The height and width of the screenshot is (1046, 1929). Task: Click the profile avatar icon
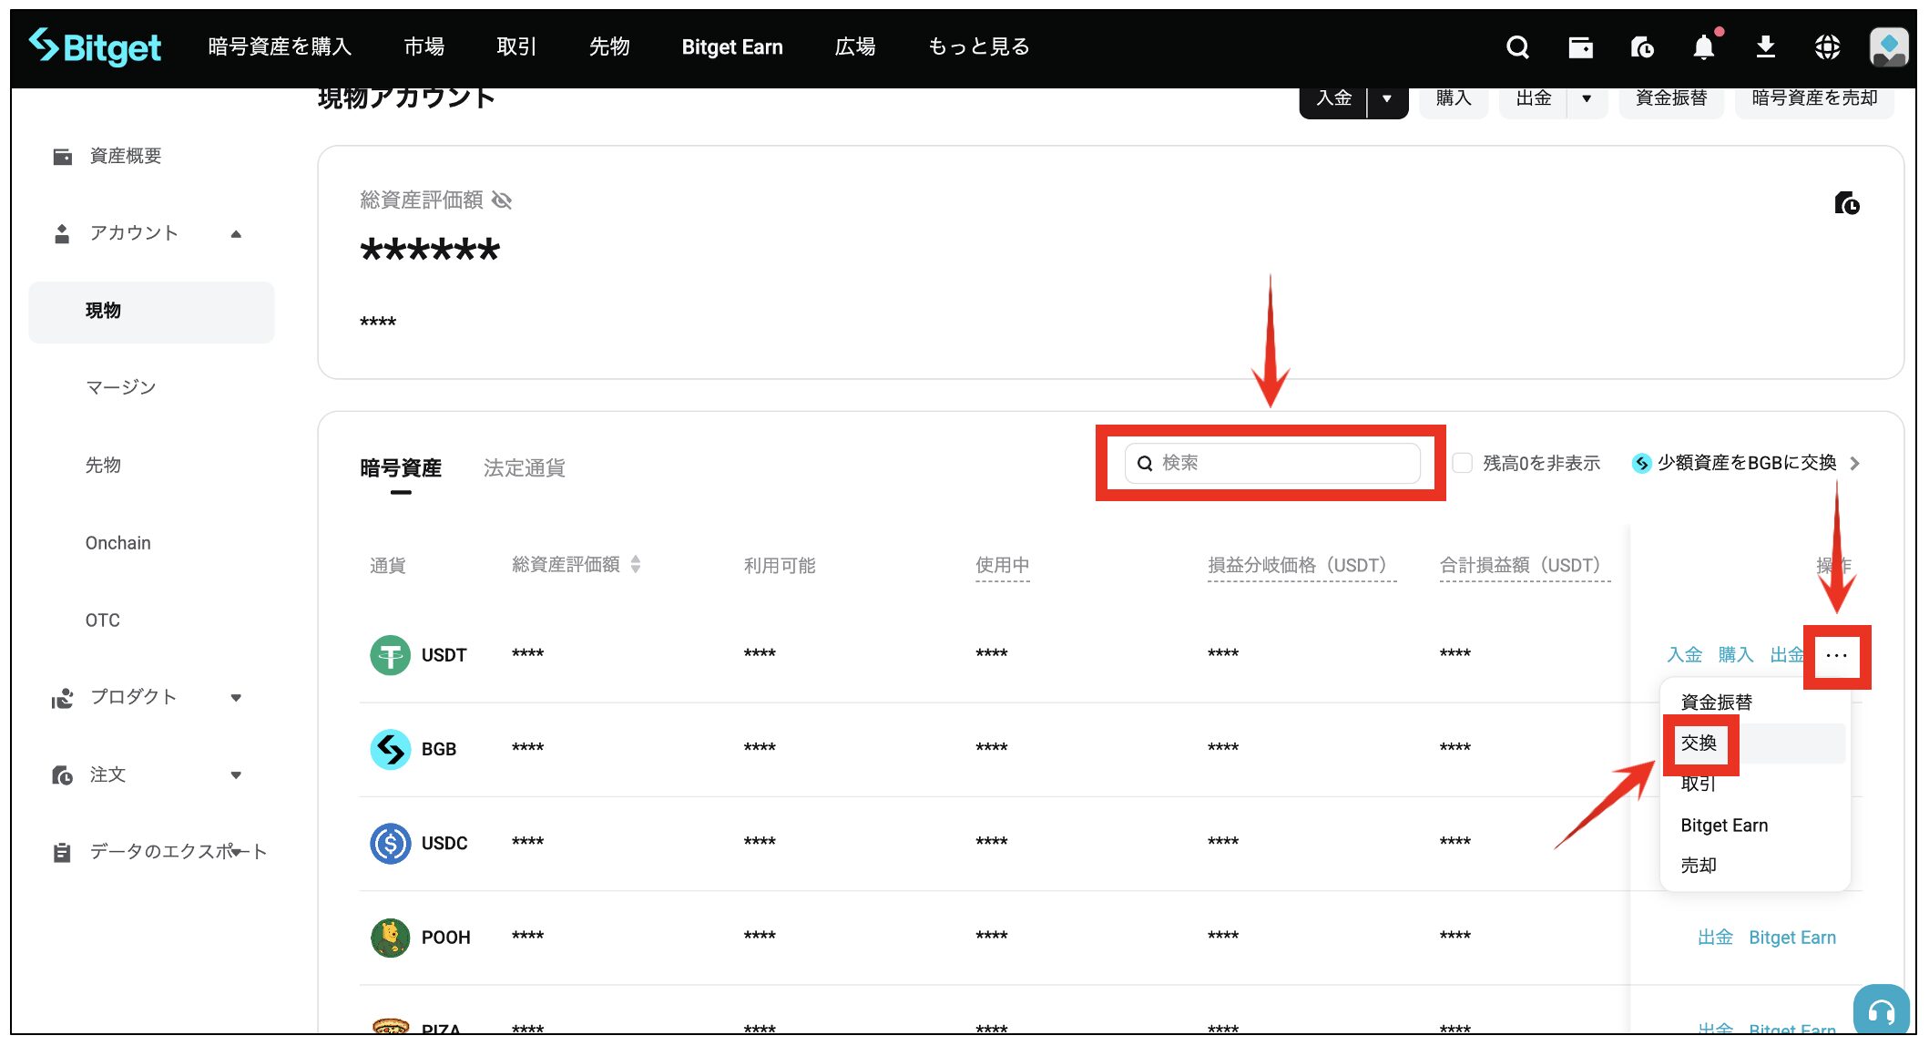[x=1889, y=47]
